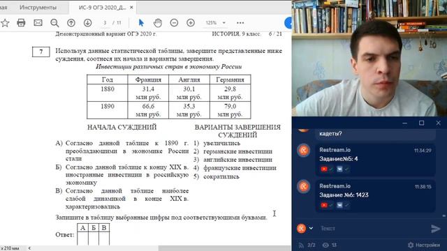Go to next page with down arrow
This screenshot has height=251, width=447.
click(x=87, y=23)
